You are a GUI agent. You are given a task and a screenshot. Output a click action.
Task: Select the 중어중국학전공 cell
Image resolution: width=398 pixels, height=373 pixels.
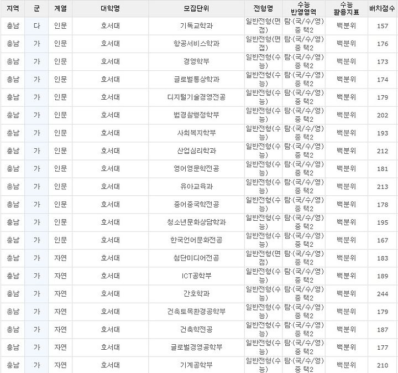point(196,204)
